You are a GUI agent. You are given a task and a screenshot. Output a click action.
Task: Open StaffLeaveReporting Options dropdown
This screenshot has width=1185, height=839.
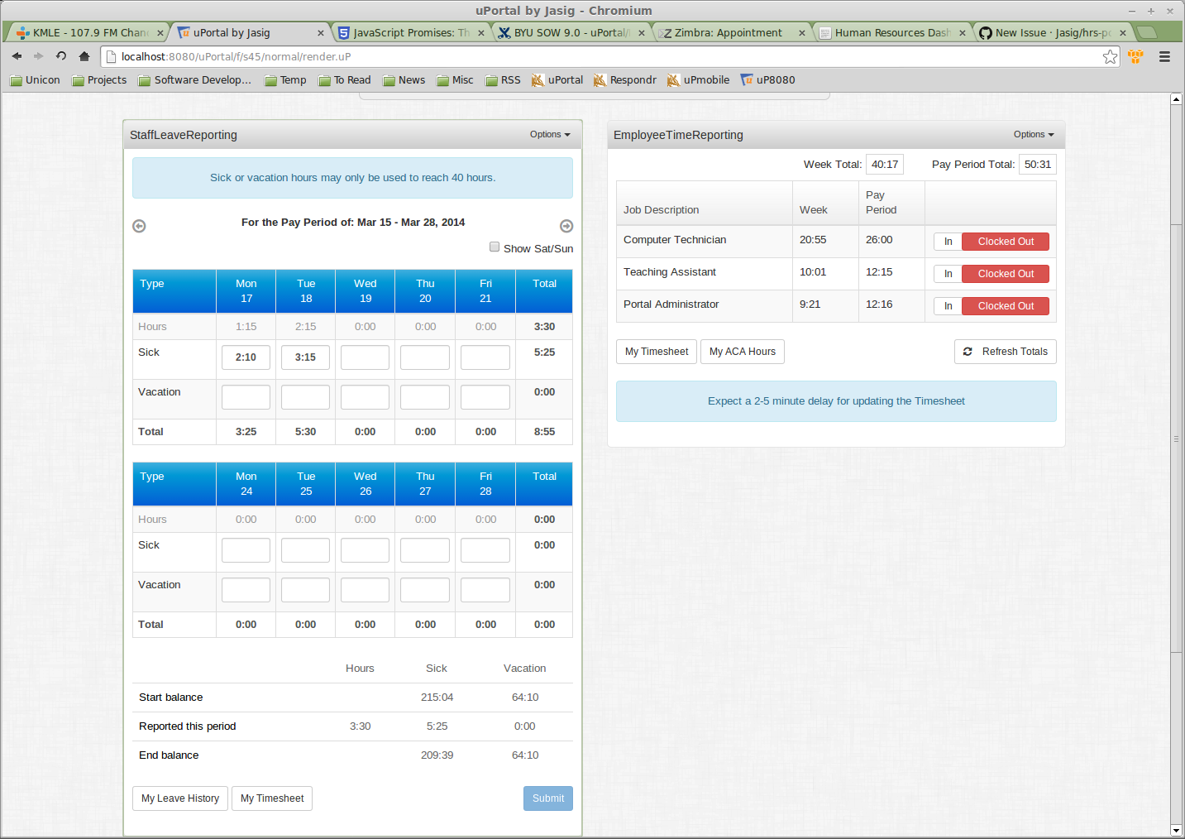[x=550, y=134]
